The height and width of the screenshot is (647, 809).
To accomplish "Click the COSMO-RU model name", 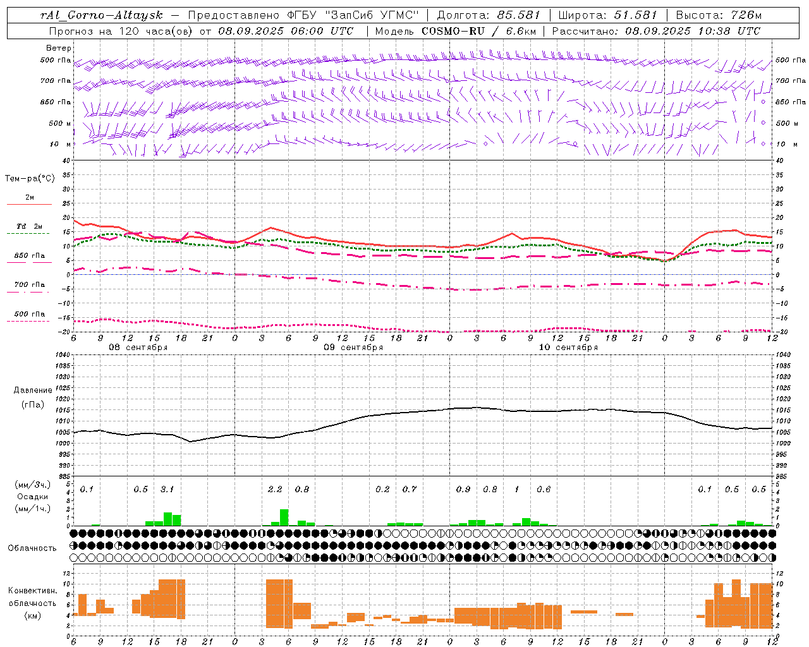I will (x=453, y=31).
